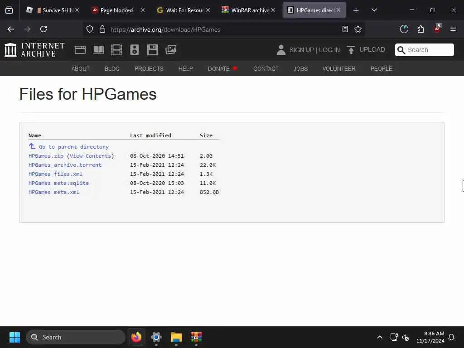This screenshot has height=348, width=464.
Task: Switch to the WinRAR archive tab
Action: [250, 10]
